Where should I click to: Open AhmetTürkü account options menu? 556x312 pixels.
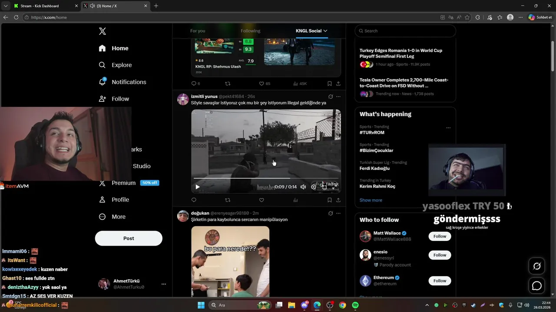[x=164, y=284]
